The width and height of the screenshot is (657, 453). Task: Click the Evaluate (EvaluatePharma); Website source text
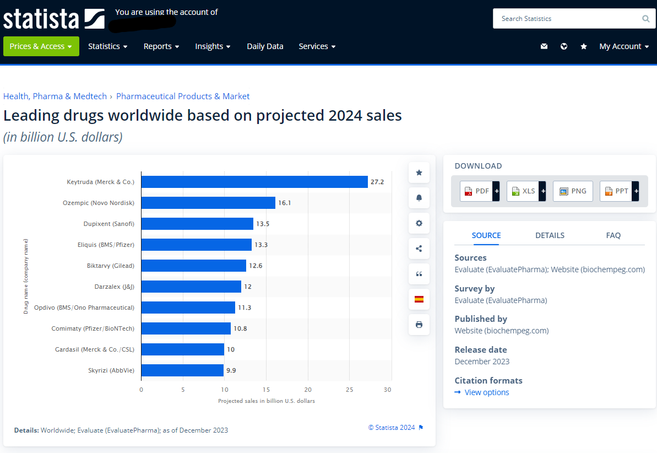[550, 269]
